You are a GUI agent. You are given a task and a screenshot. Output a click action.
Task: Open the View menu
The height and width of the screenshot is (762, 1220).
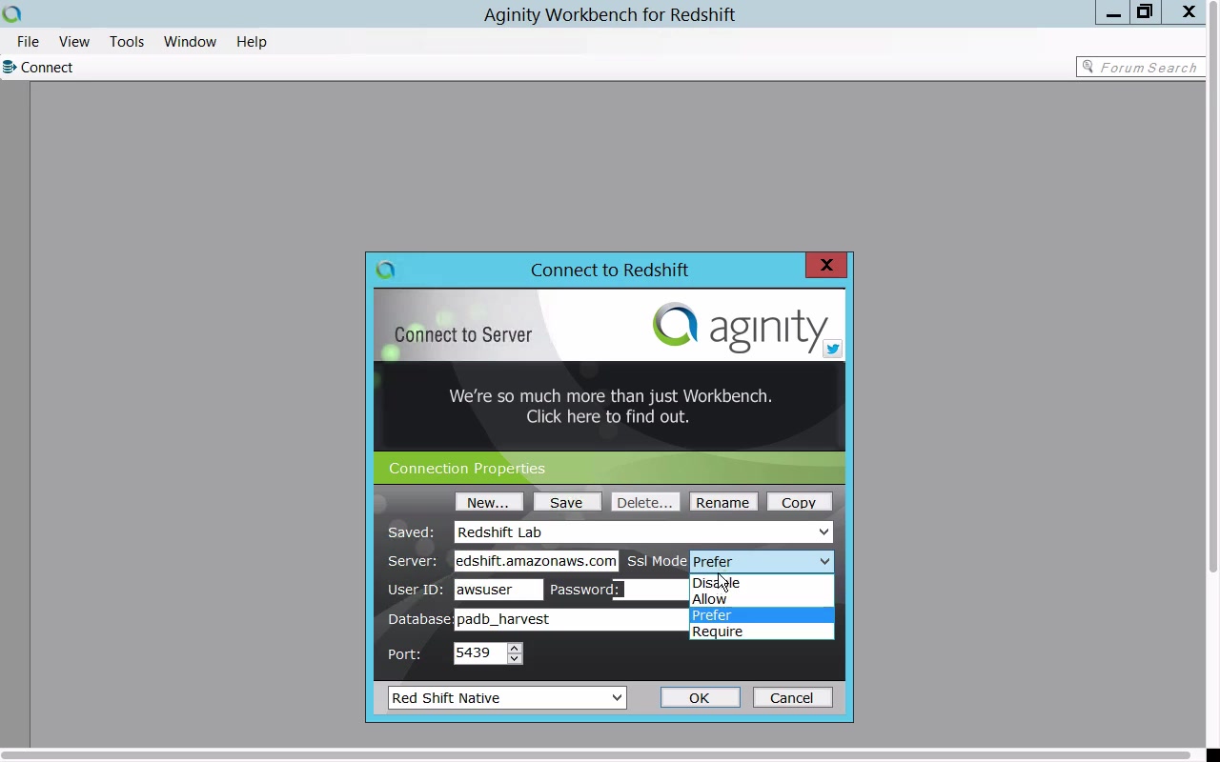(x=74, y=42)
